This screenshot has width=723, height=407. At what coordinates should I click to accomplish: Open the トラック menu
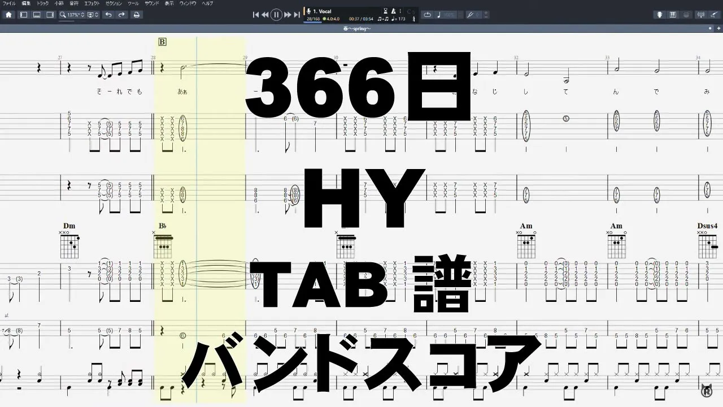coord(43,3)
